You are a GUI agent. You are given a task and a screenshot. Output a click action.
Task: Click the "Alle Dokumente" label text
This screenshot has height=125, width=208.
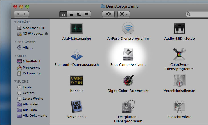click(35, 116)
